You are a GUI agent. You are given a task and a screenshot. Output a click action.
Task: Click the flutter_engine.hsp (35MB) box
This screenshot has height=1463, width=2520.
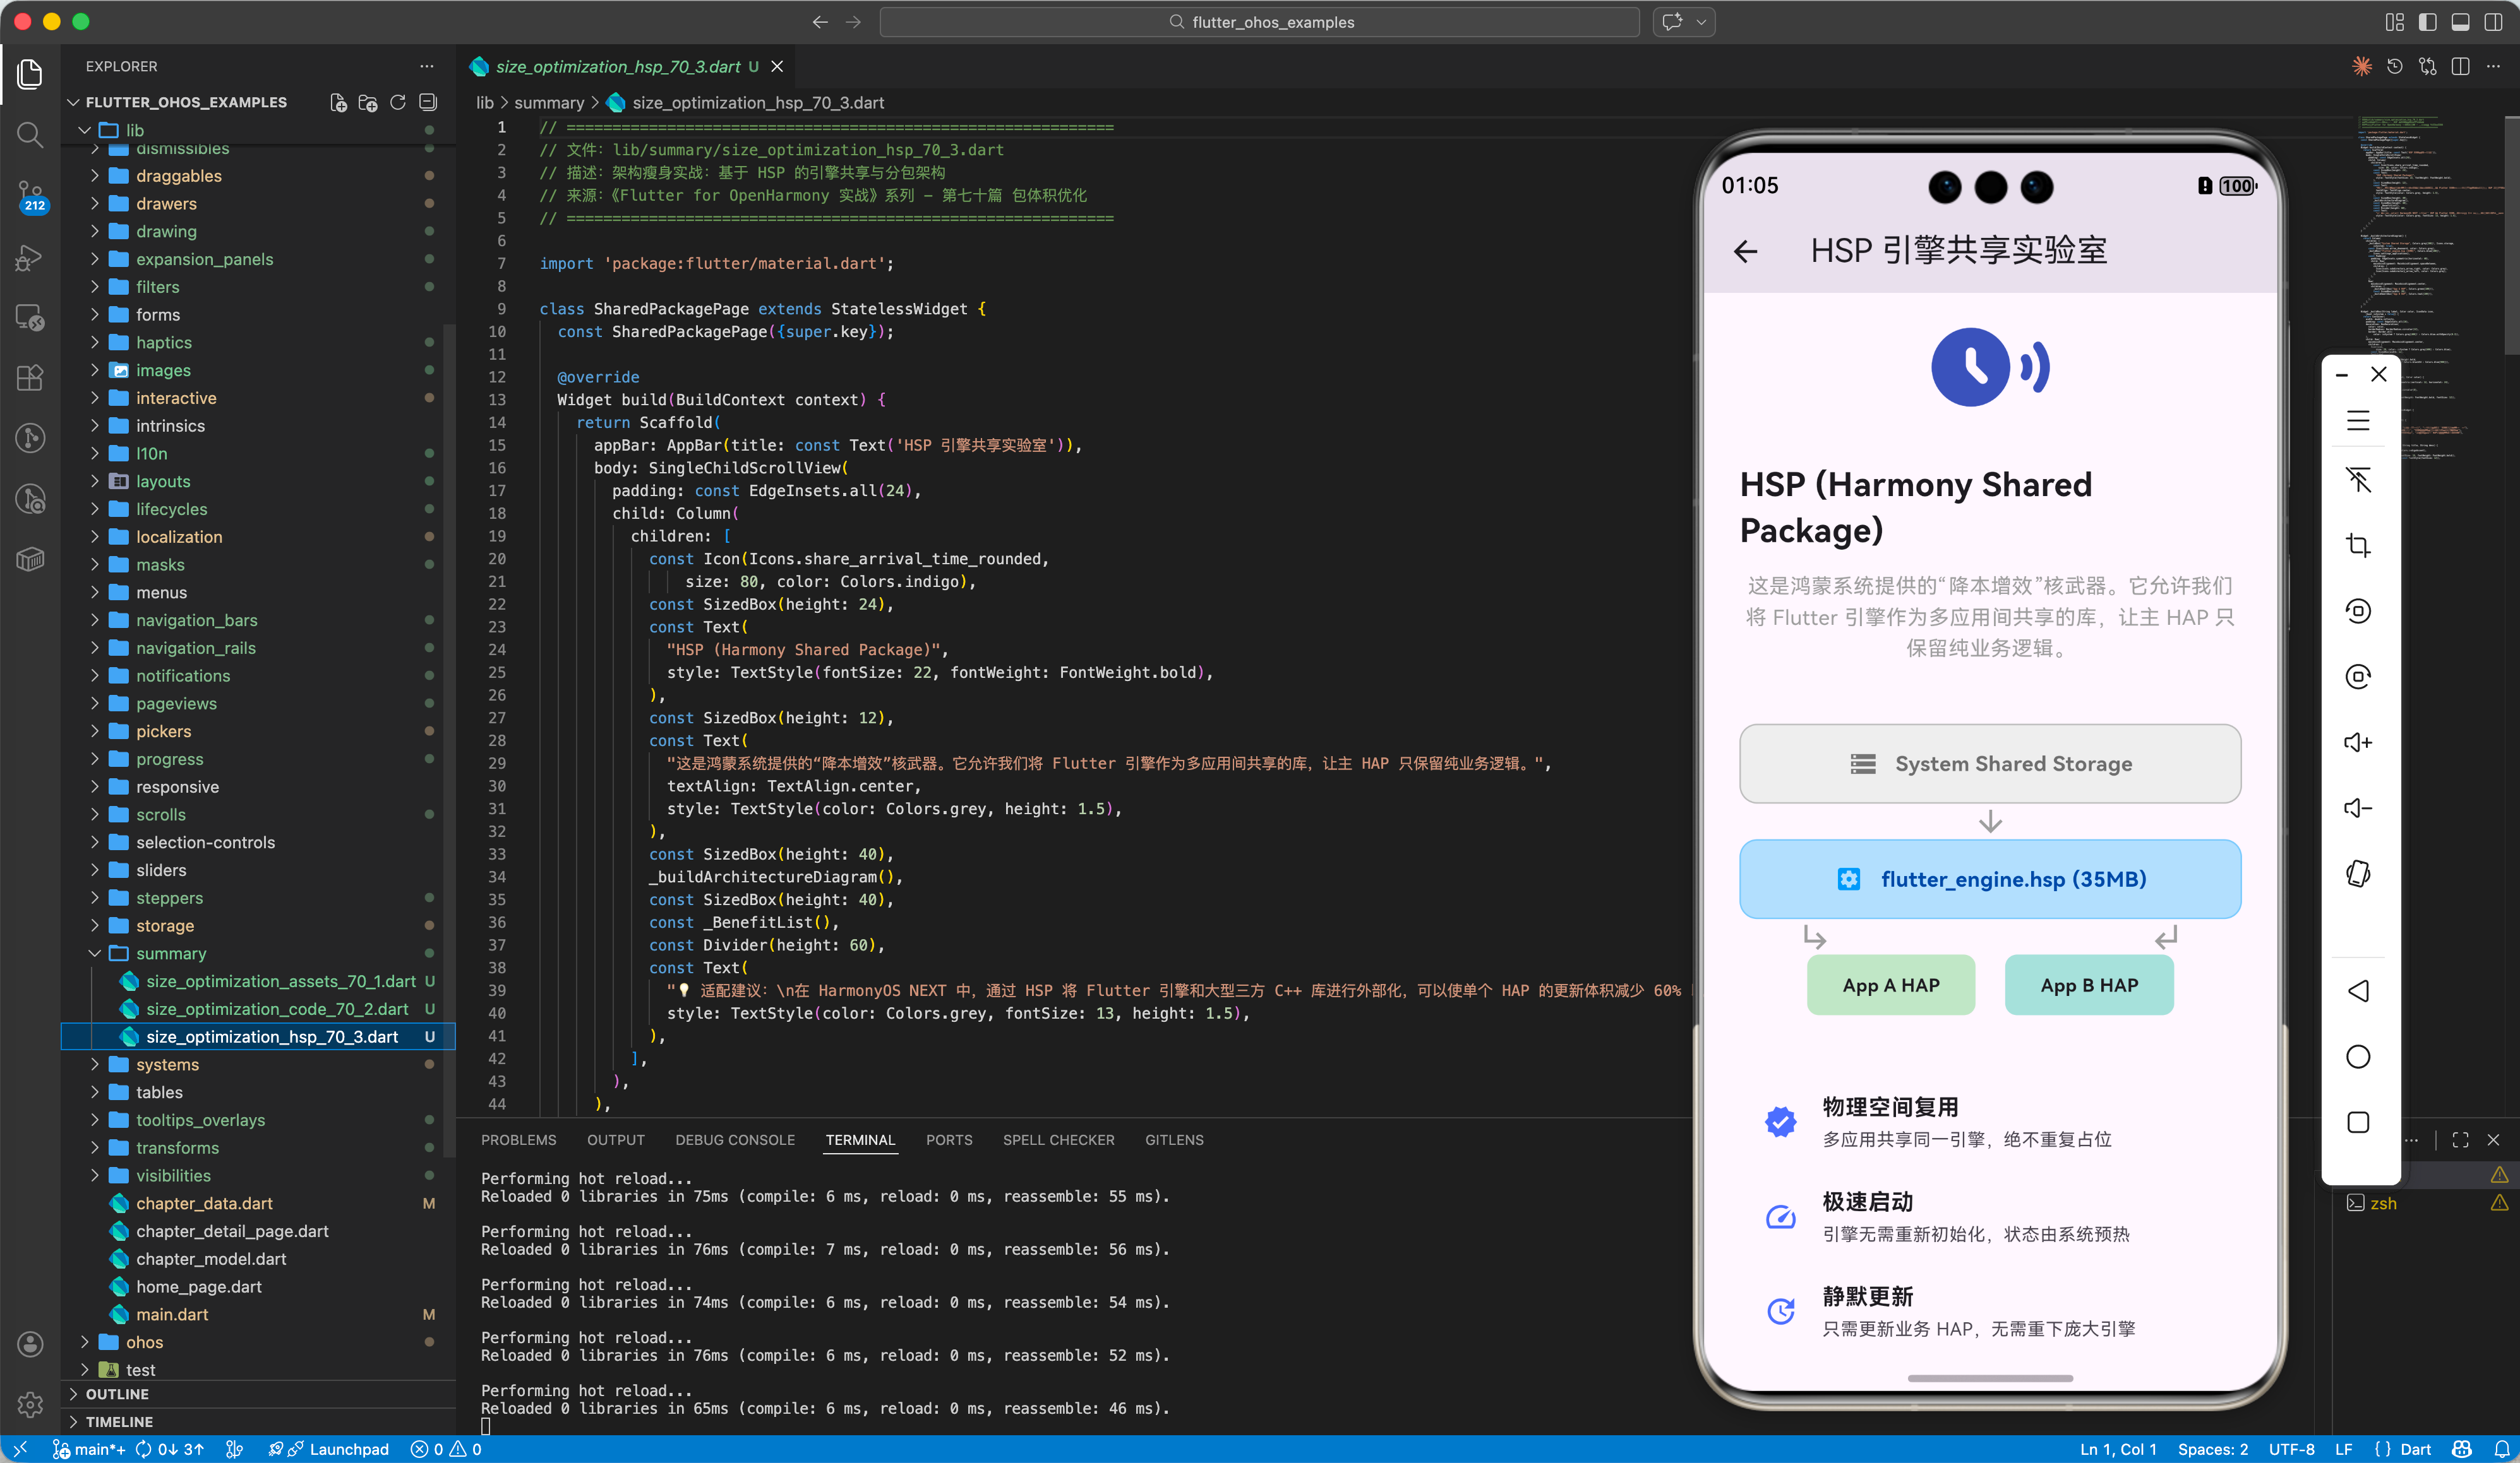tap(1989, 879)
